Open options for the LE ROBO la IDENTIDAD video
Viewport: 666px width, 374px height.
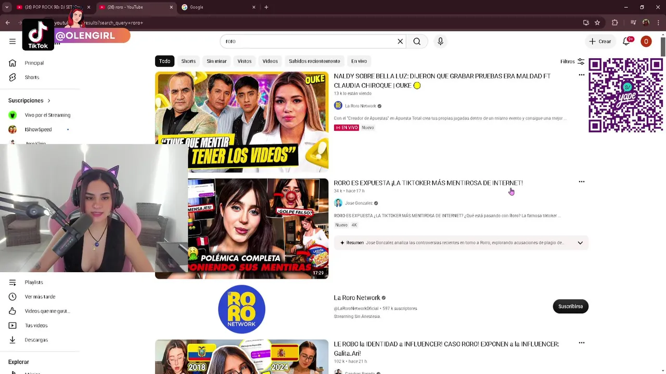(582, 343)
